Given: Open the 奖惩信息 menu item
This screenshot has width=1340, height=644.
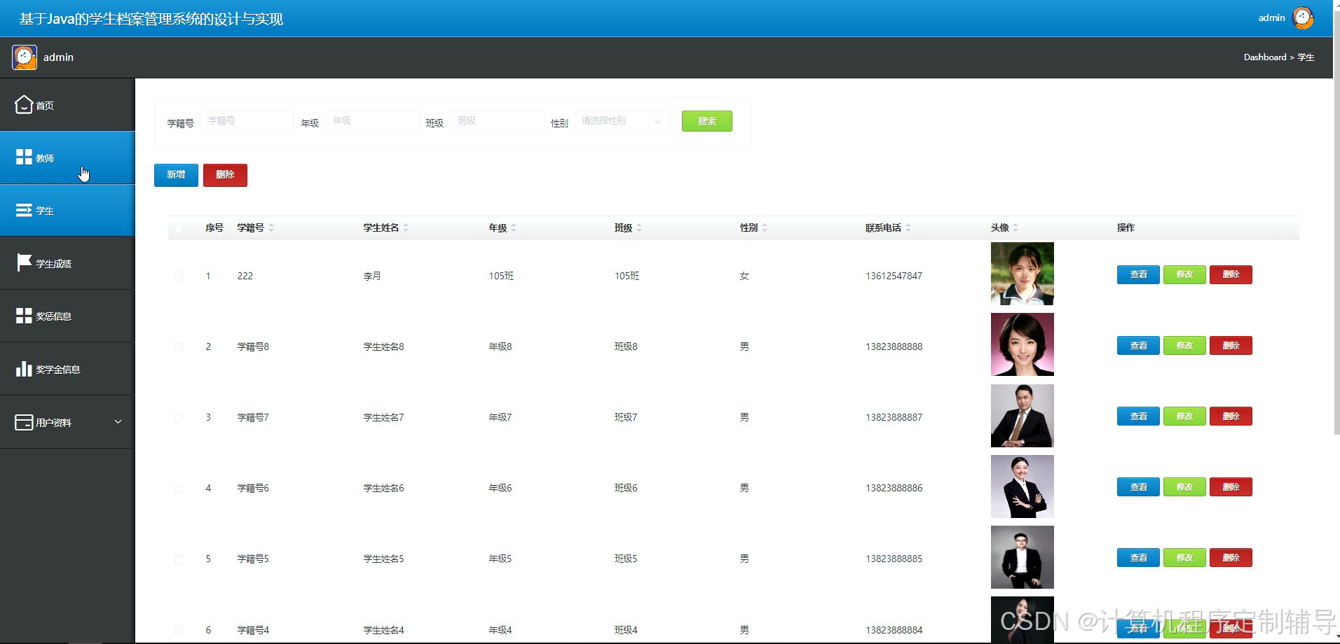Looking at the screenshot, I should 67,316.
